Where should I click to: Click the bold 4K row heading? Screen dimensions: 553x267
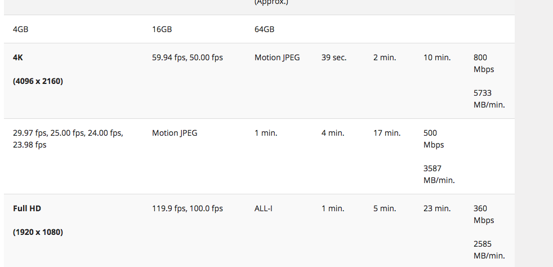(18, 57)
